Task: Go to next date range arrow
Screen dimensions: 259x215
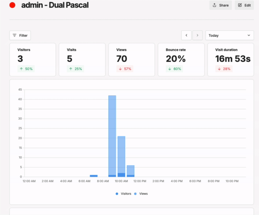Action: 197,35
